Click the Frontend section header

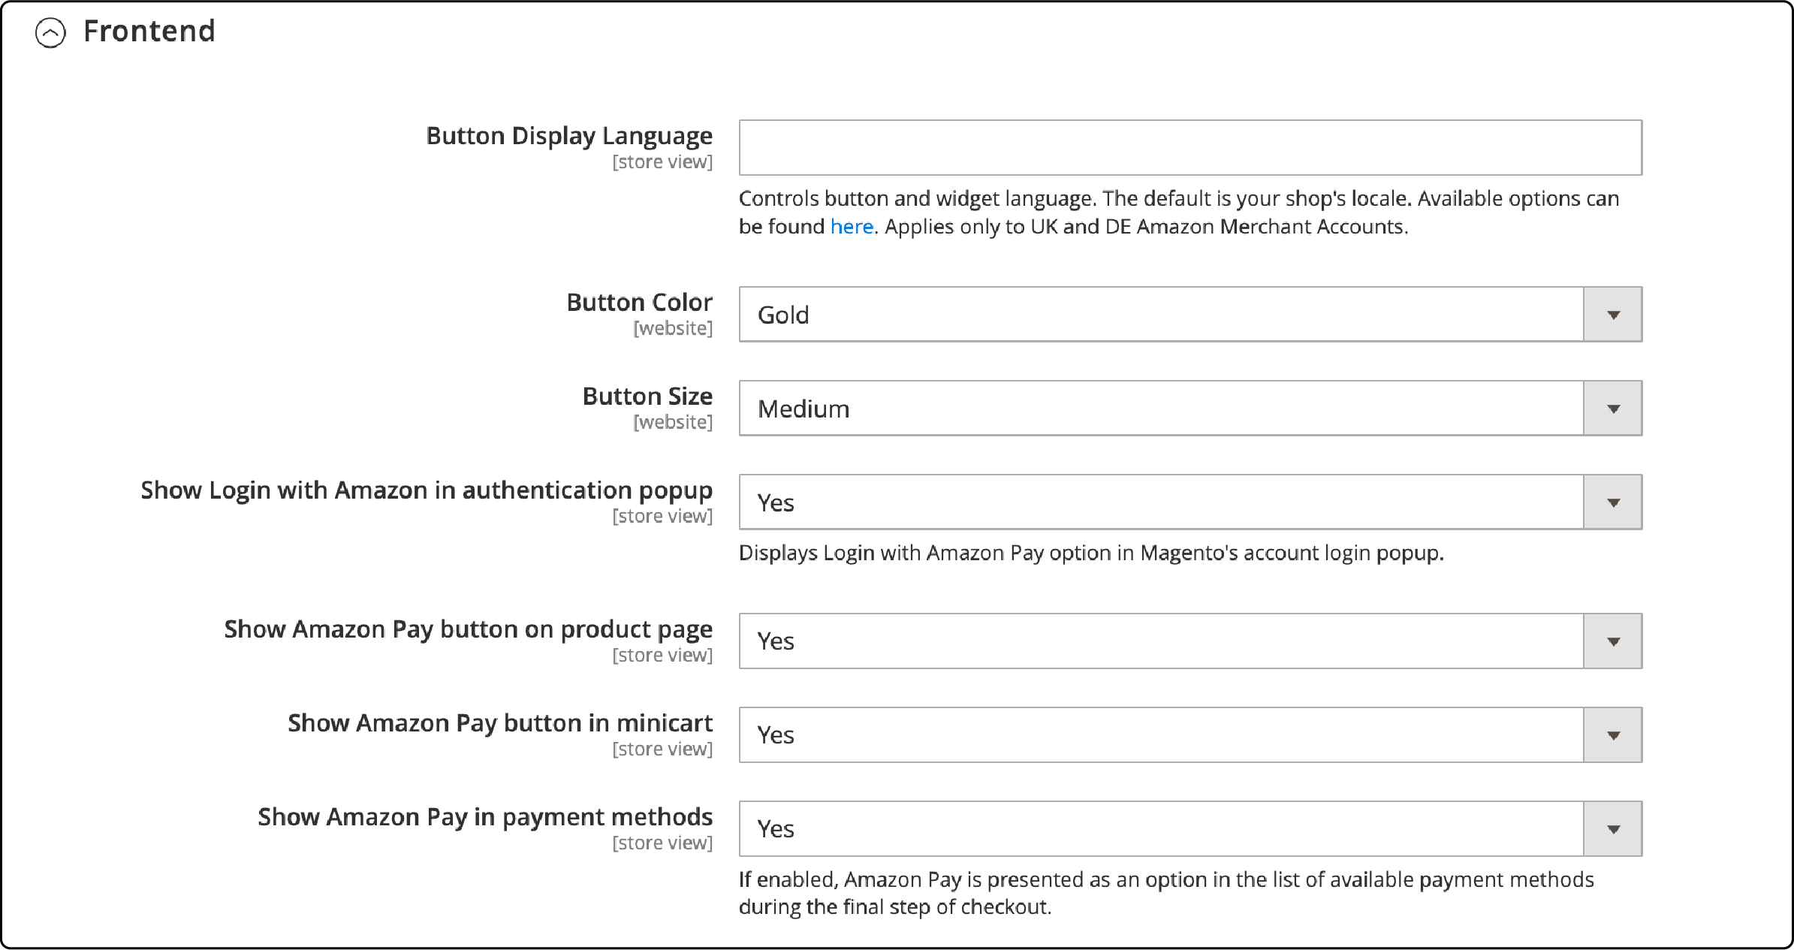click(149, 31)
